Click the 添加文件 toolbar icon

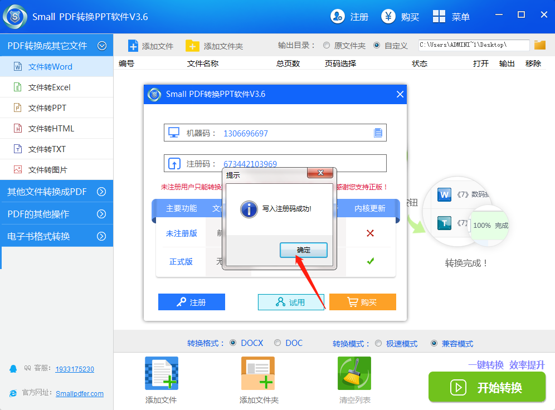click(x=132, y=46)
